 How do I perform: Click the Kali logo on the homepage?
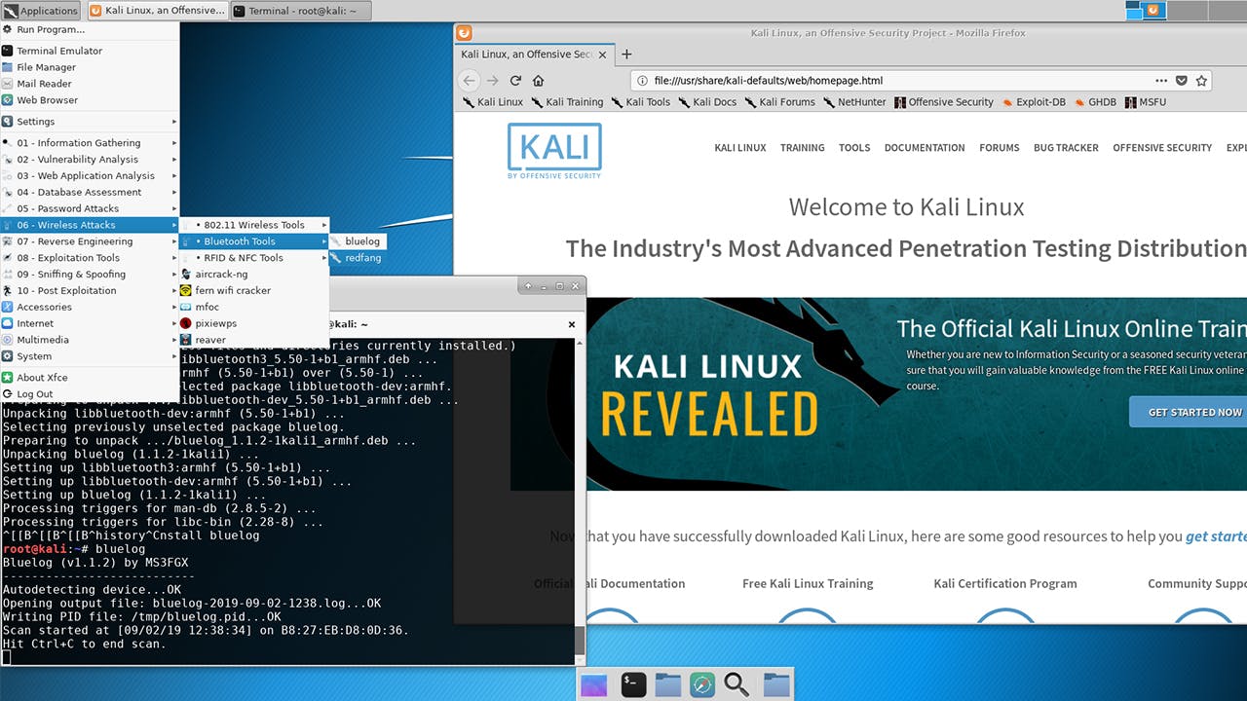click(x=554, y=151)
